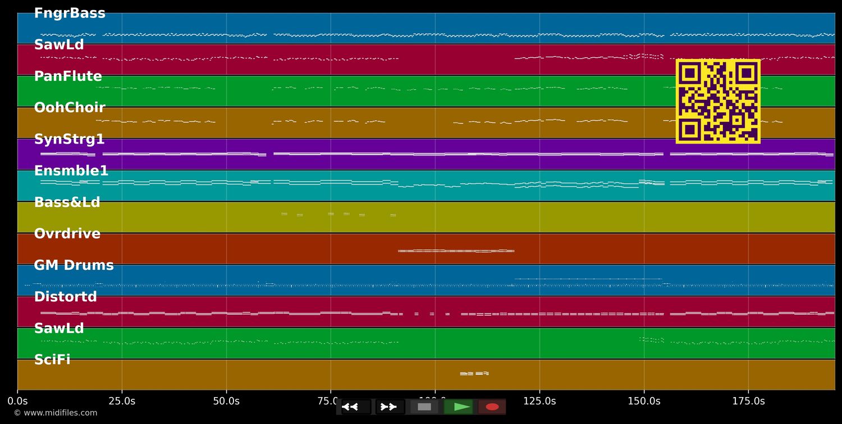The height and width of the screenshot is (424, 842).
Task: Jump to the 25.0s timeline mark
Action: (122, 401)
